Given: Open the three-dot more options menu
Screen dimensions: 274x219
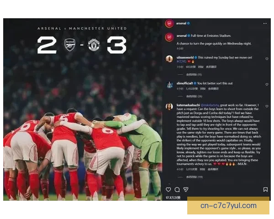Looking at the screenshot, I should pos(265,23).
